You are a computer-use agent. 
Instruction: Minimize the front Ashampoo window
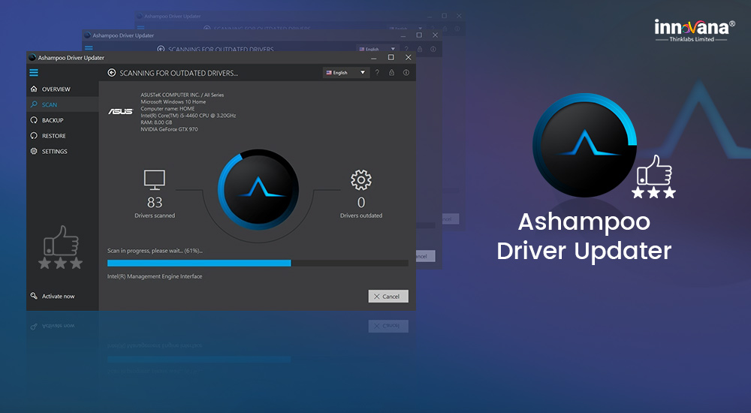tap(373, 58)
